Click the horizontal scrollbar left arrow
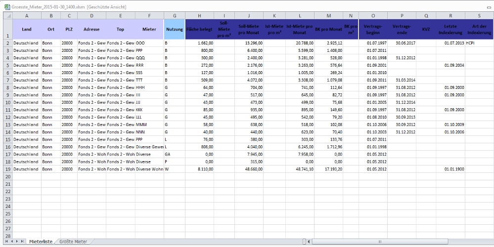The height and width of the screenshot is (247, 494). [309, 242]
